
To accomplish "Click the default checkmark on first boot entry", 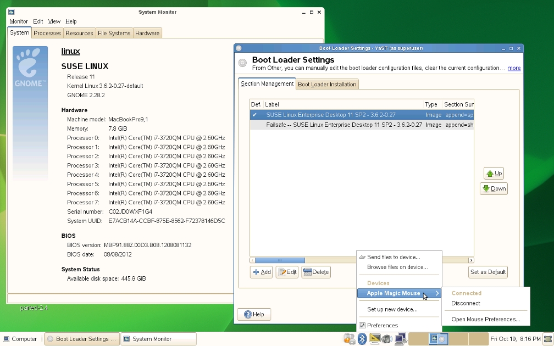I will [254, 115].
